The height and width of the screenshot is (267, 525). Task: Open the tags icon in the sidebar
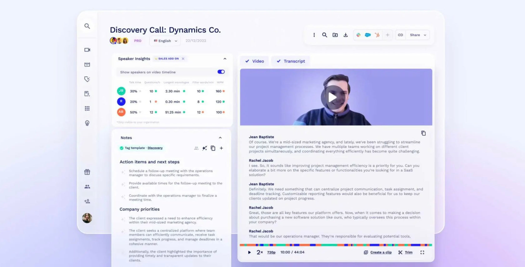pyautogui.click(x=87, y=79)
